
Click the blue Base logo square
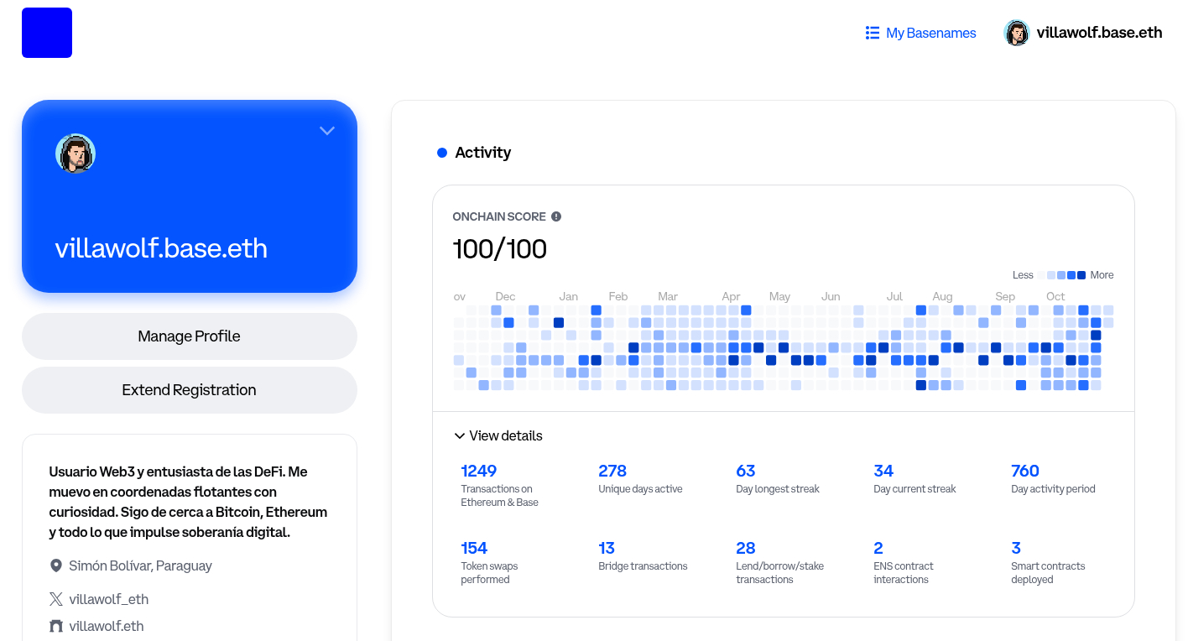pos(47,33)
